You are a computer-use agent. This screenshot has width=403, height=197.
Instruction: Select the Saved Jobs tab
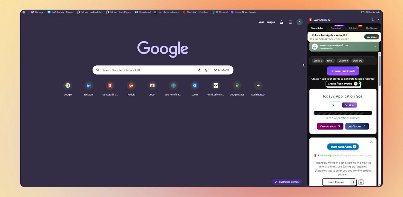click(317, 28)
